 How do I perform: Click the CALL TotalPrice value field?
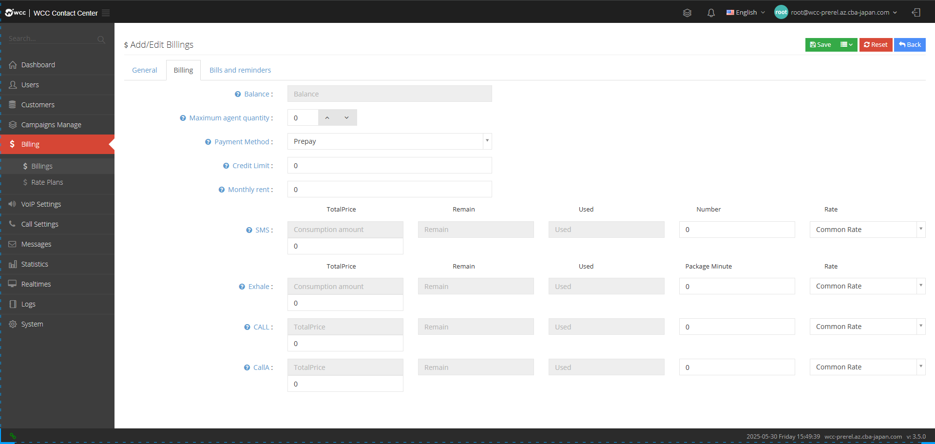click(345, 343)
